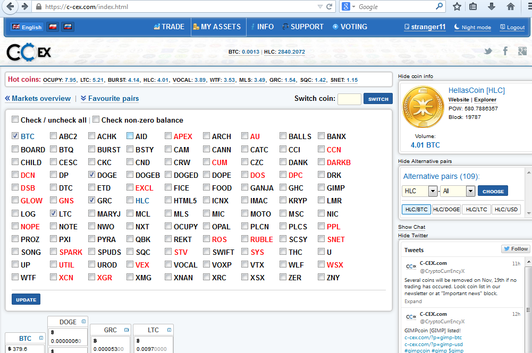Screen dimensions: 532x353
Task: Go back with the browser back arrow
Action: pyautogui.click(x=10, y=6)
